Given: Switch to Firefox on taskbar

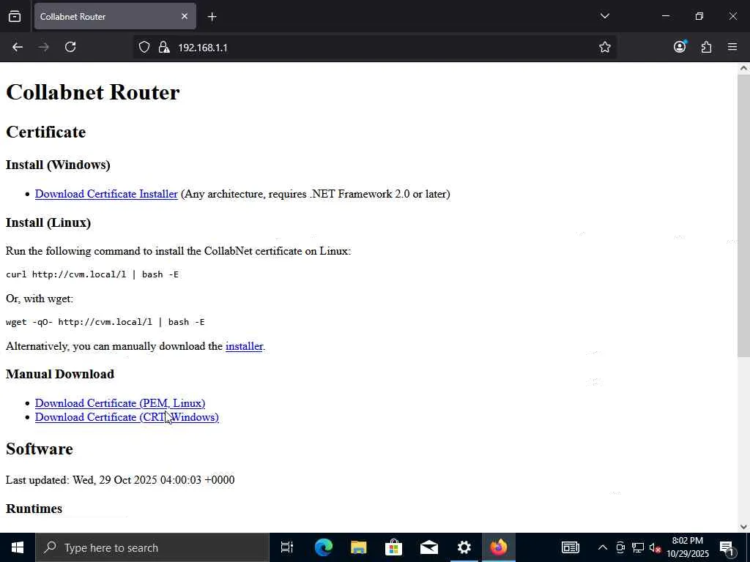Looking at the screenshot, I should coord(498,547).
